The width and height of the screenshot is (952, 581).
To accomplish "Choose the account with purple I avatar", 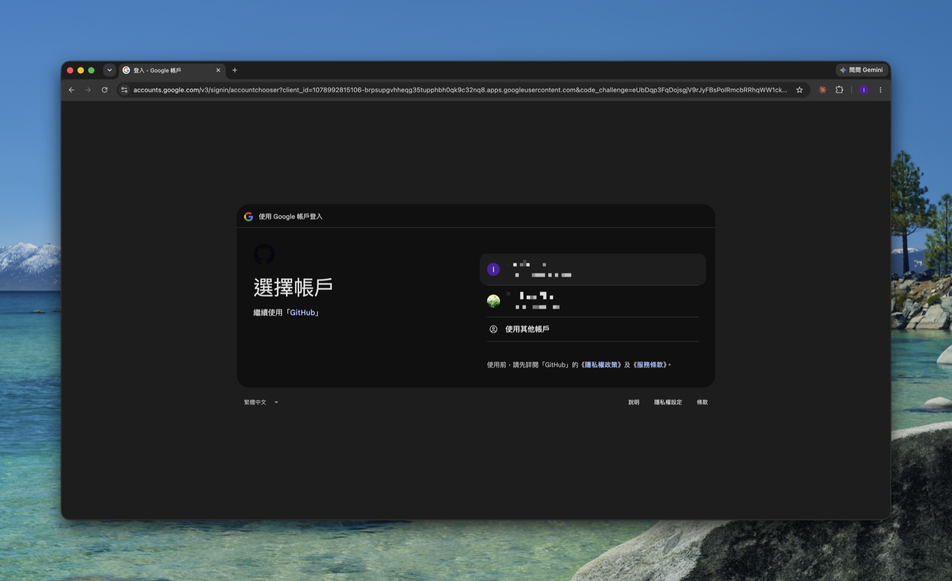I will (592, 269).
